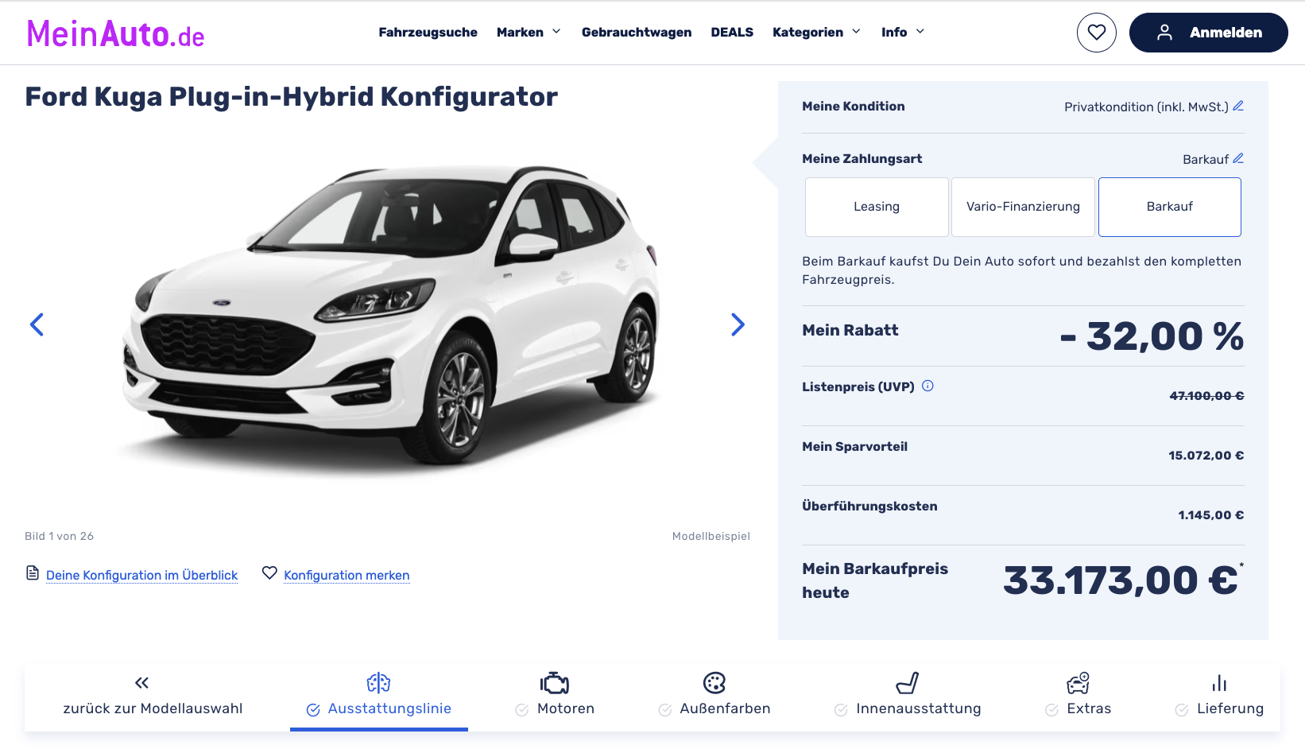The height and width of the screenshot is (749, 1305).
Task: Select the Vario-Finanzierung payment option
Action: 1023,207
